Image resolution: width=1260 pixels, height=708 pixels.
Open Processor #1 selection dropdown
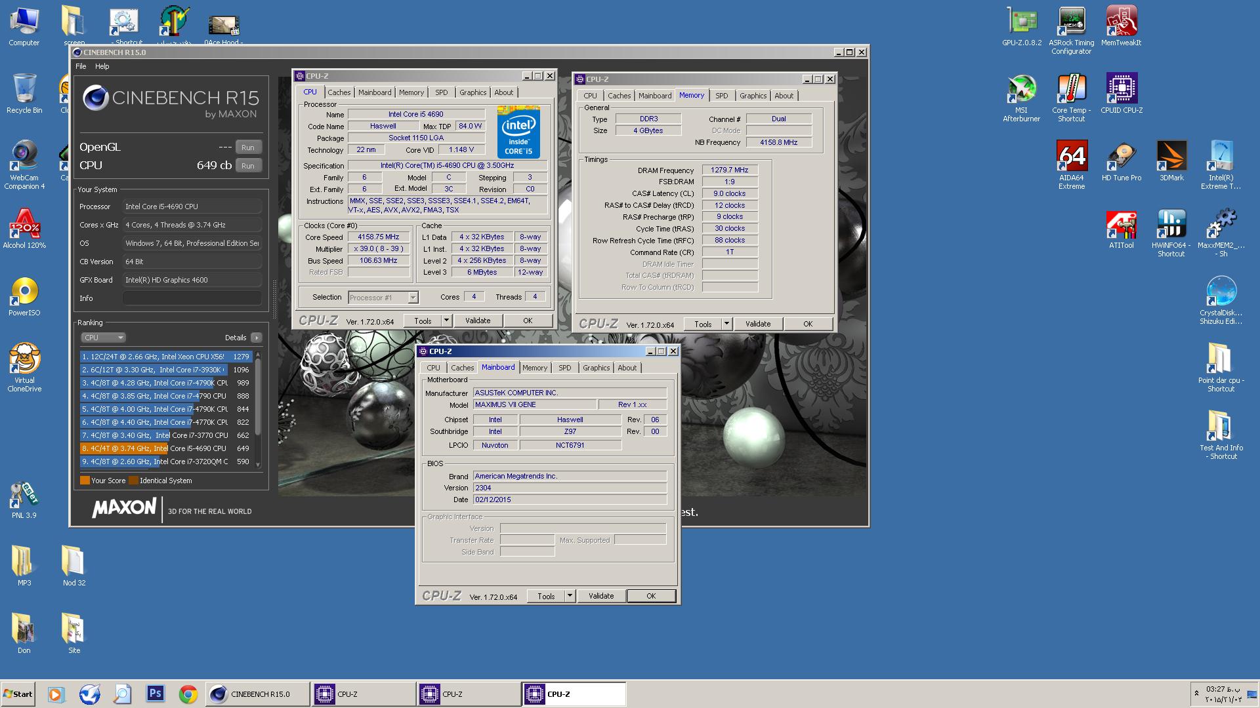click(383, 298)
